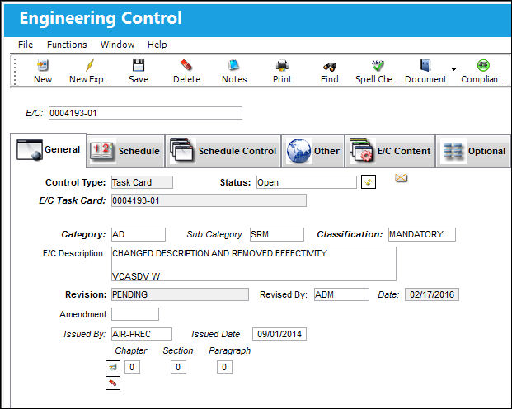
Task: Click the Delete eraser icon
Action: pos(186,66)
